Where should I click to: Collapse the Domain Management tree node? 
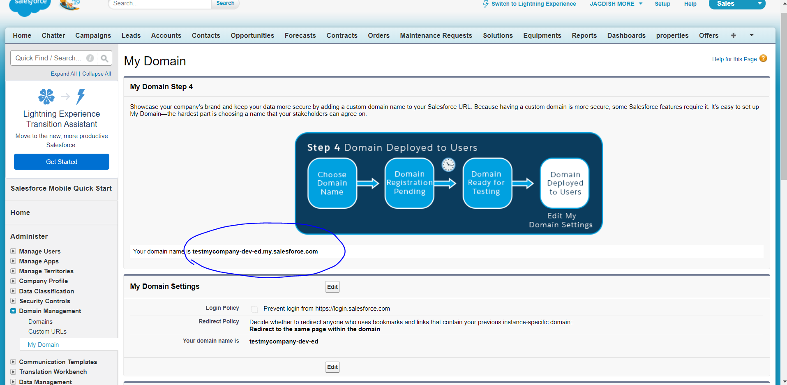[13, 311]
